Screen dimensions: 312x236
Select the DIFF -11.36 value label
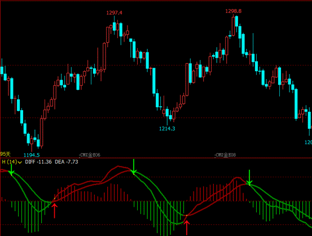[38, 162]
